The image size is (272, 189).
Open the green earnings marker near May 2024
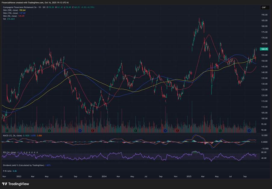[135, 131]
